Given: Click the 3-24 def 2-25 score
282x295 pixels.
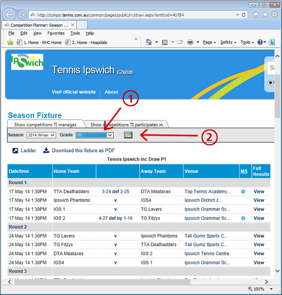Looking at the screenshot, I should pyautogui.click(x=116, y=192).
